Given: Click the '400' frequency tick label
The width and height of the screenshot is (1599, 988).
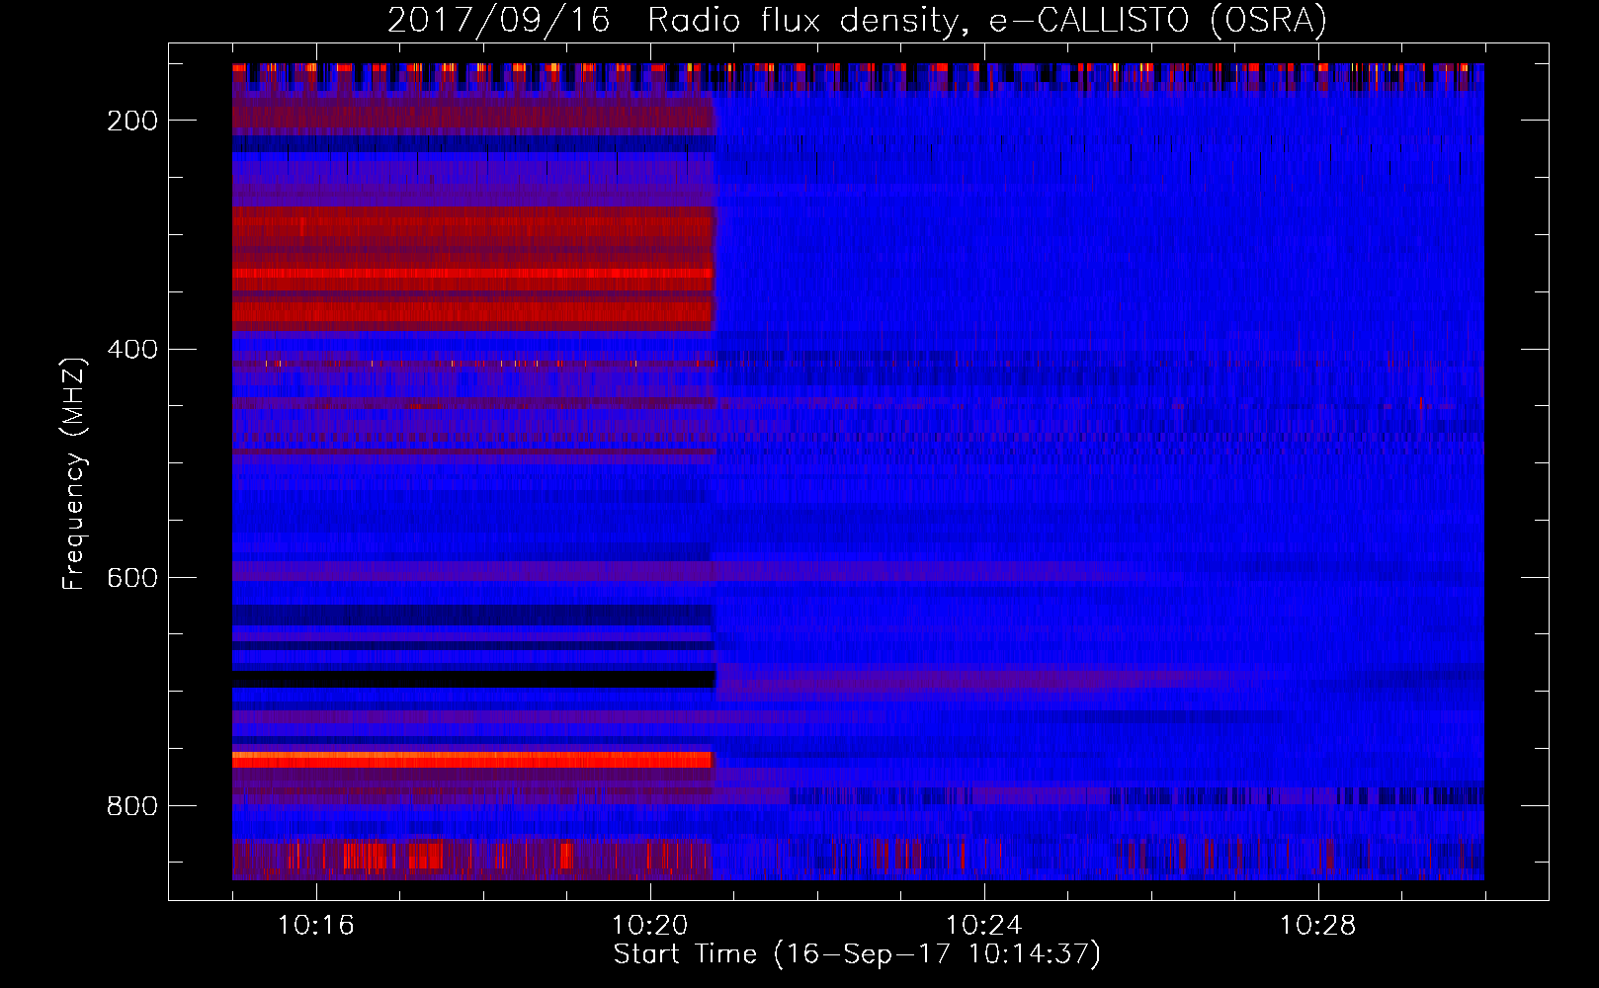Looking at the screenshot, I should coord(132,350).
